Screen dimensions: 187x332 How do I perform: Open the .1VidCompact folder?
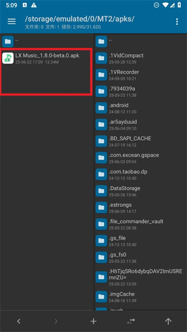pyautogui.click(x=140, y=58)
